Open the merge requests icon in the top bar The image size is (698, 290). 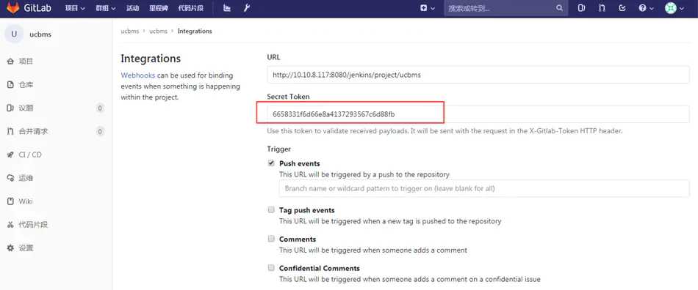click(x=602, y=8)
